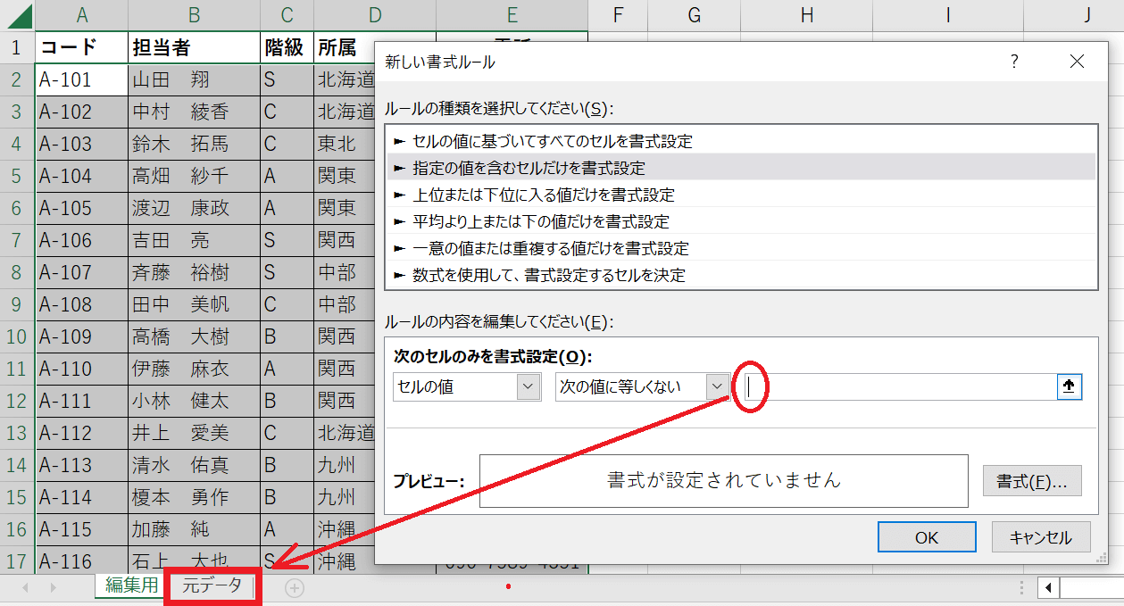
Task: Click the キャンセル button
Action: click(1040, 537)
